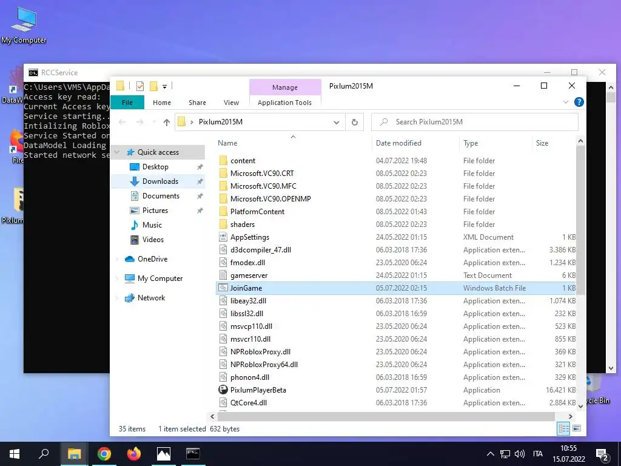Open Google Chrome from the taskbar
This screenshot has height=466, width=621.
pos(104,454)
